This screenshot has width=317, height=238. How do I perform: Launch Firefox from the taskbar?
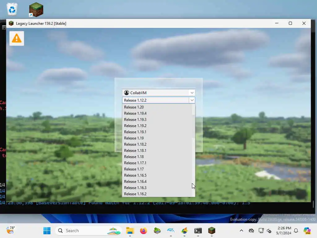[144, 231]
